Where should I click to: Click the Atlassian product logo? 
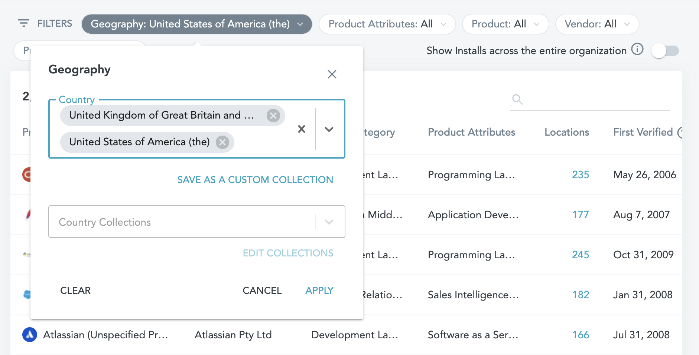click(x=30, y=335)
